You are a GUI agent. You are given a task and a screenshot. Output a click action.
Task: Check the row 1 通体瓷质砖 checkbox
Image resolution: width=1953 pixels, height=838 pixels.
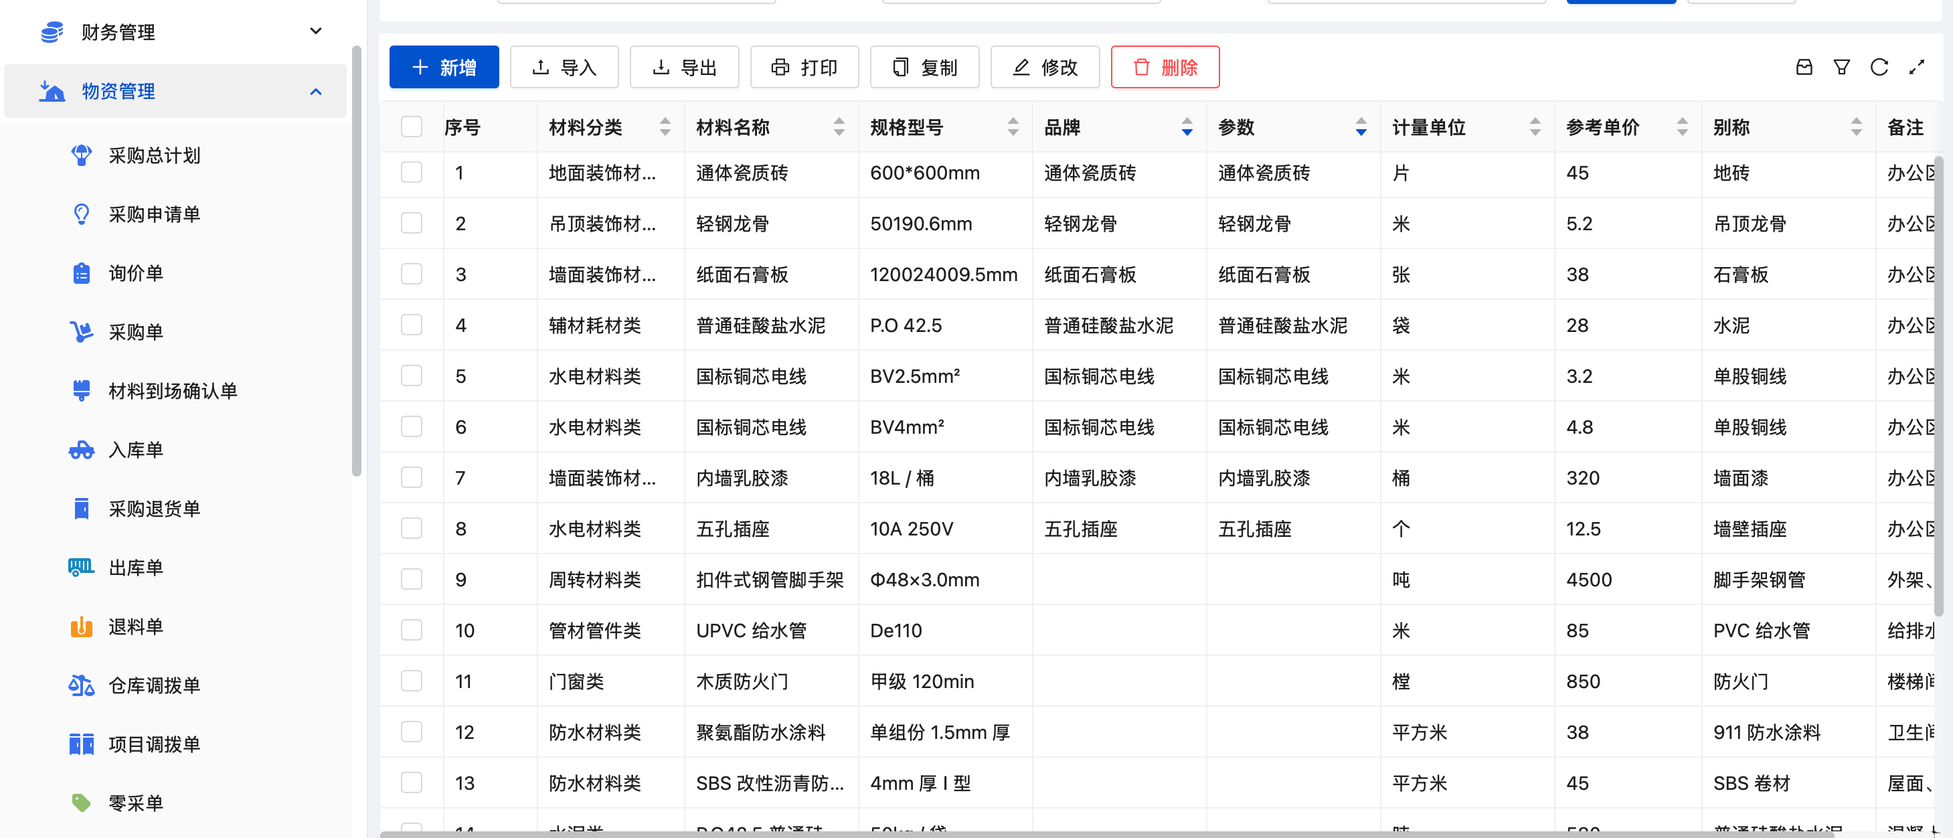tap(411, 172)
